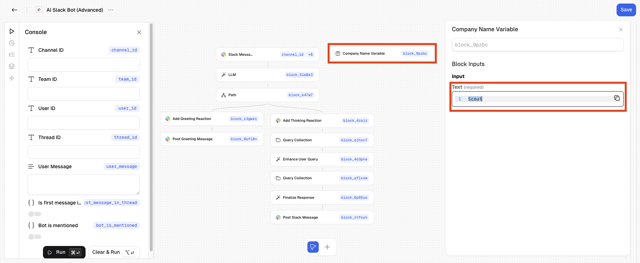
Task: Expand the +6 variables badge on Slack block
Action: coord(310,55)
